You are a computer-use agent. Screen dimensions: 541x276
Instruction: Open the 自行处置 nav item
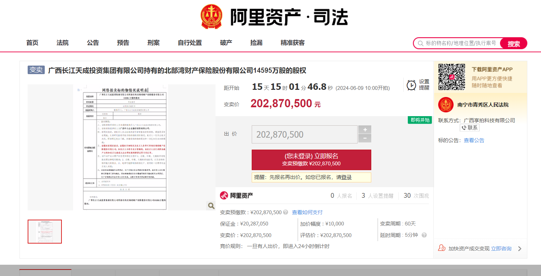190,43
